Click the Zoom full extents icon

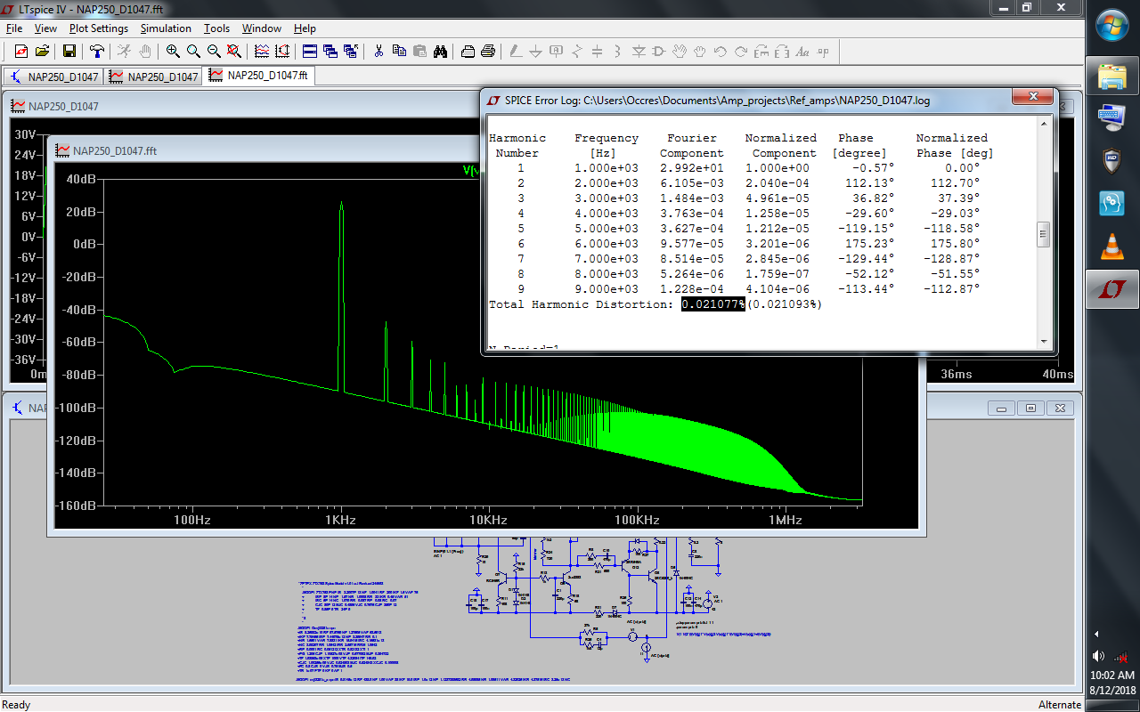234,51
